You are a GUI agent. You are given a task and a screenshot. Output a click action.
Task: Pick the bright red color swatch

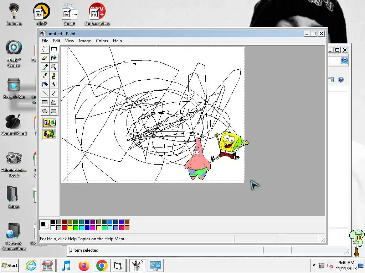tap(64, 228)
